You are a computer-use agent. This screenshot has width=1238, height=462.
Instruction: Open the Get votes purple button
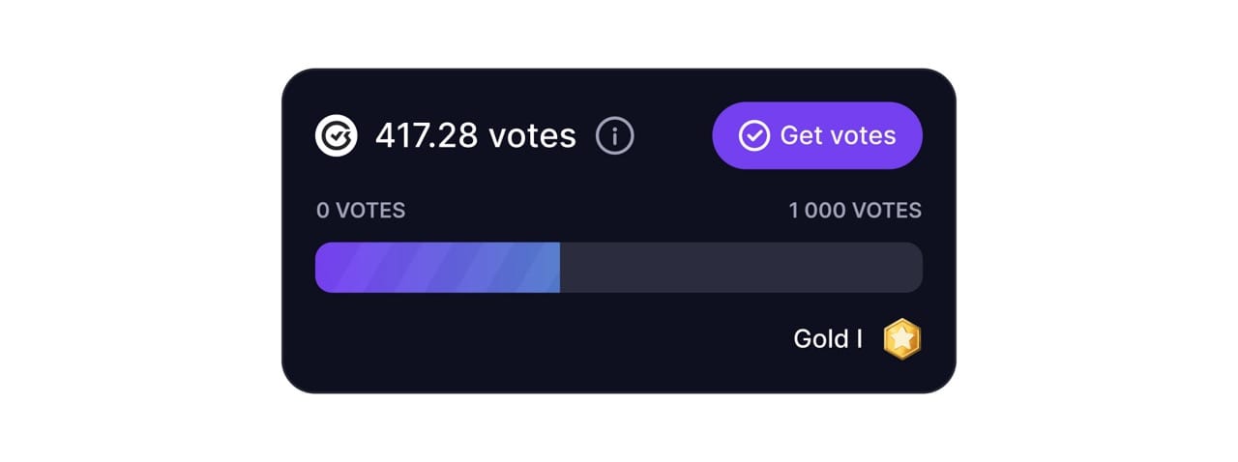pos(817,135)
